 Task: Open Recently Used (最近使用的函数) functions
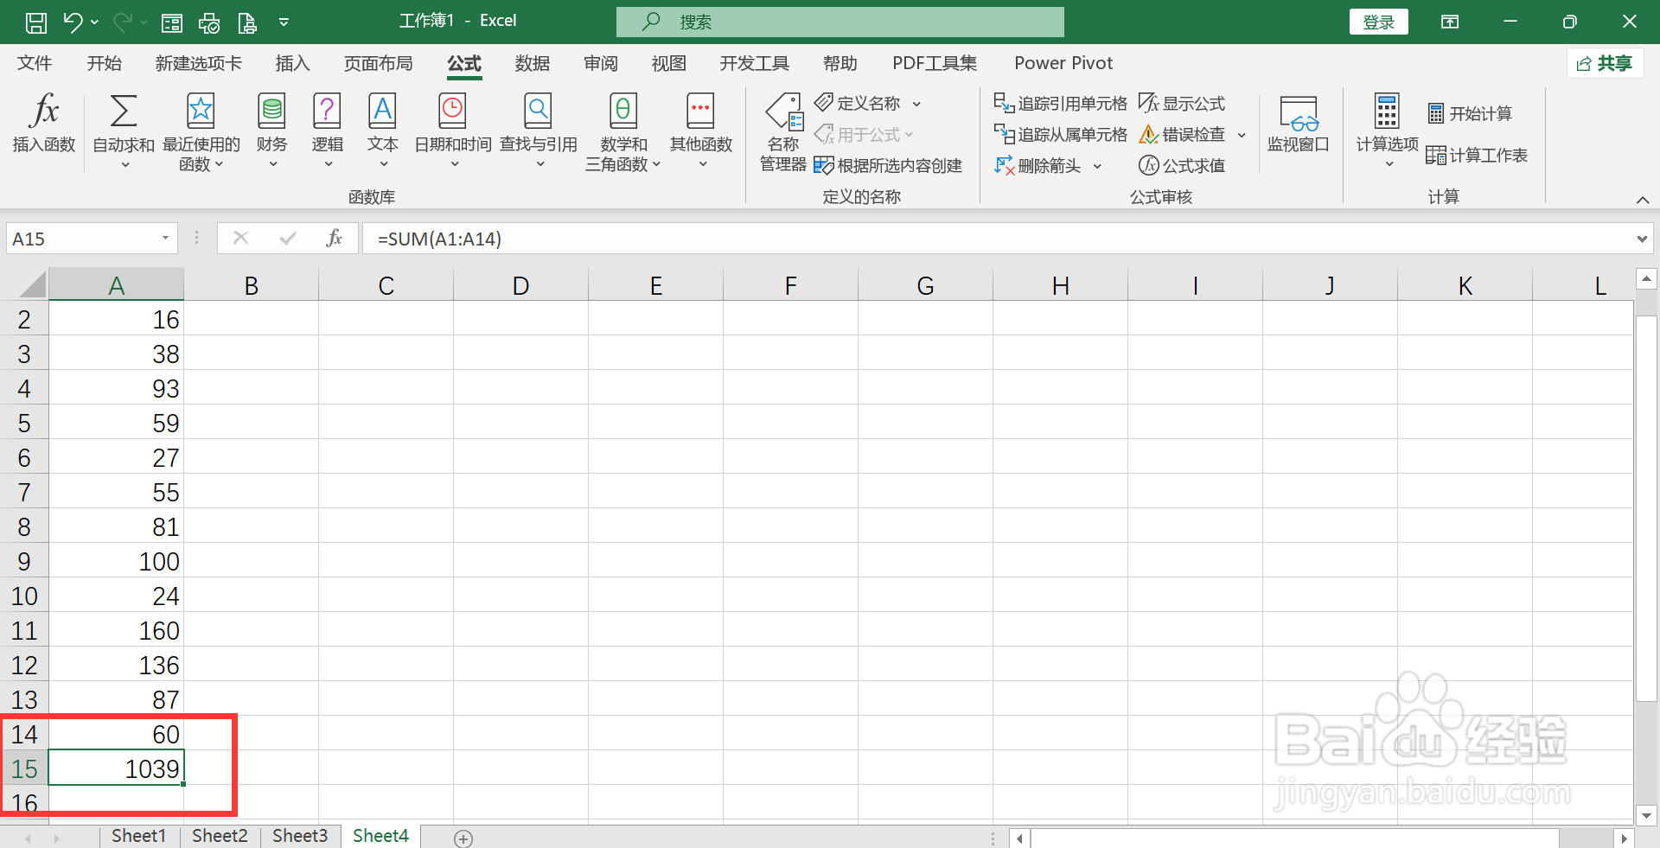click(x=201, y=132)
